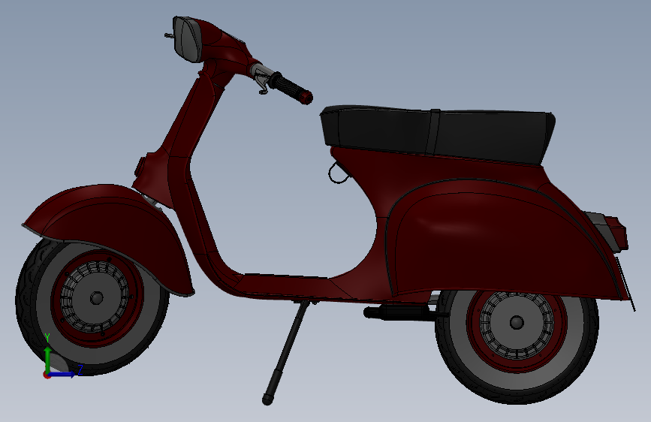Click the Y label on the triad
The image size is (651, 422).
click(x=47, y=338)
